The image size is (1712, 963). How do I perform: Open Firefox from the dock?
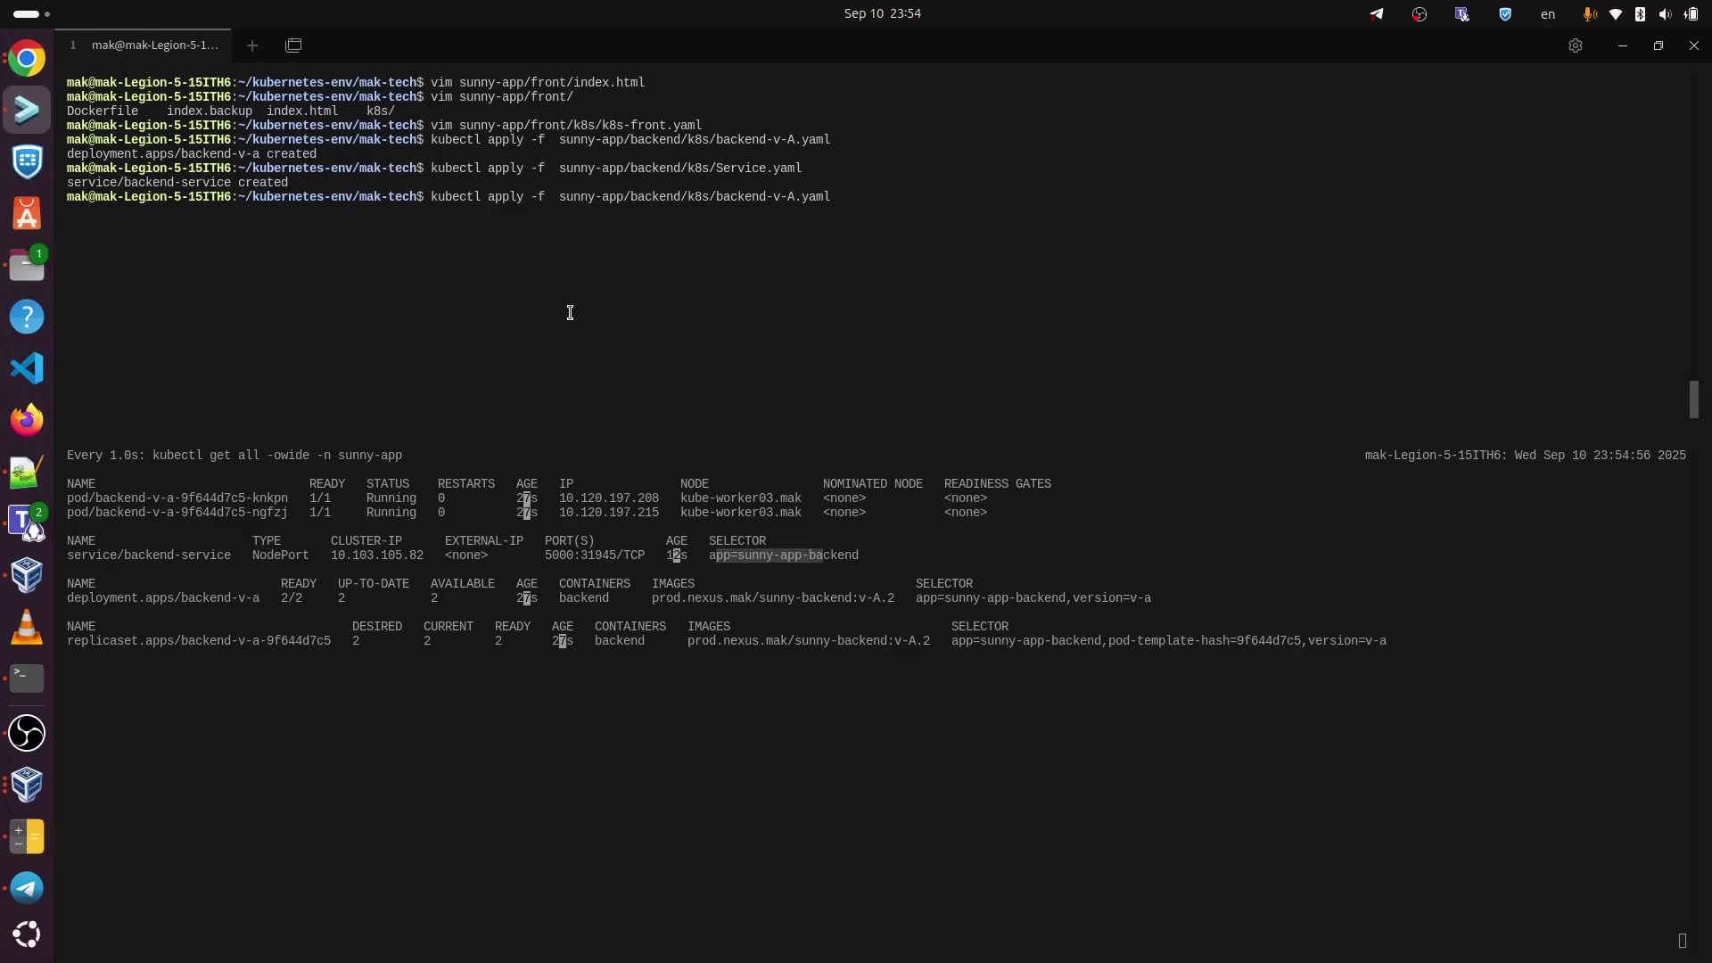click(x=27, y=419)
